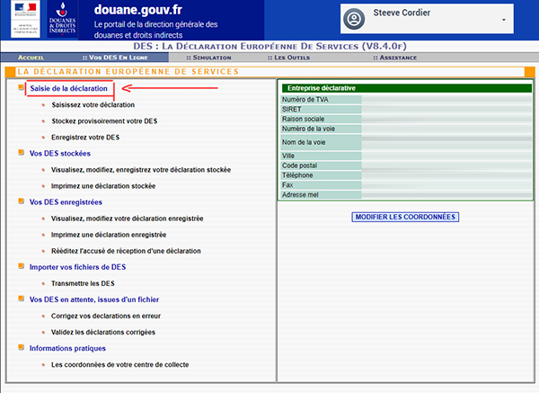This screenshot has width=539, height=393.
Task: Click the Douanes & Droits Indirects logo
Action: coord(62,19)
